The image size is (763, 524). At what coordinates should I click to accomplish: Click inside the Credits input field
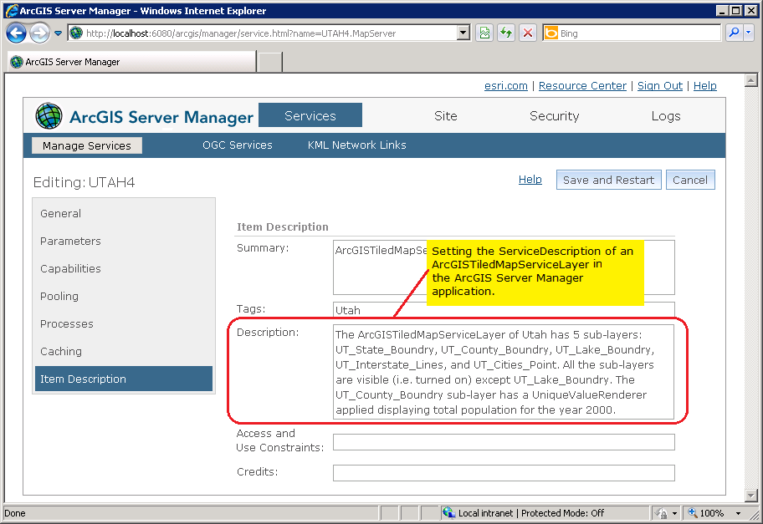point(502,472)
